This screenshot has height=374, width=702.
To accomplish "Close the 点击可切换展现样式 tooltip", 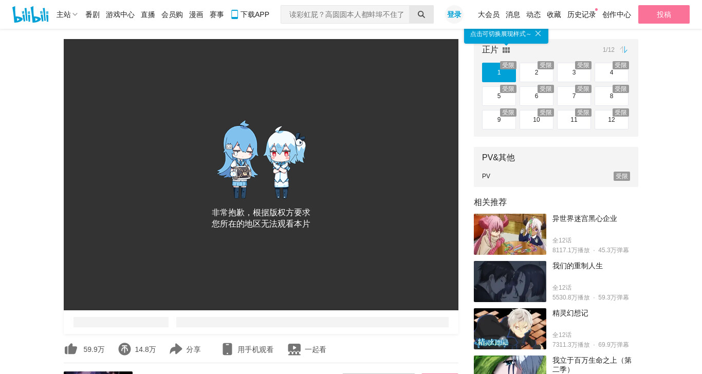I will click(538, 33).
